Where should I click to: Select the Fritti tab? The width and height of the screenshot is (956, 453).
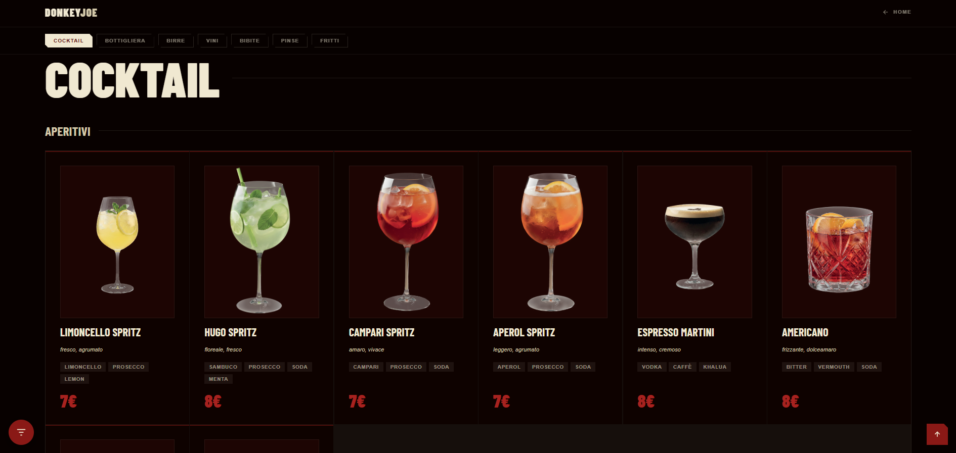tap(330, 40)
